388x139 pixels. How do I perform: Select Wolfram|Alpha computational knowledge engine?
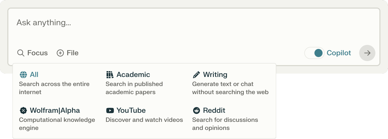point(57,119)
